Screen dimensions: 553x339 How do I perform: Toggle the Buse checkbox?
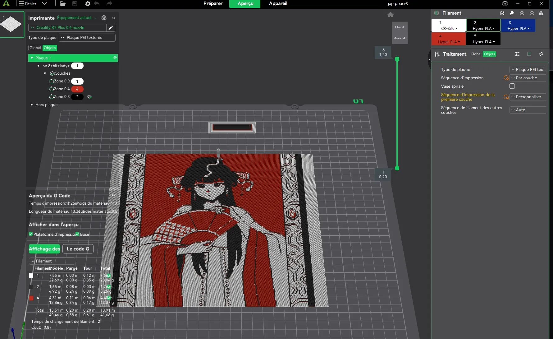click(x=77, y=234)
